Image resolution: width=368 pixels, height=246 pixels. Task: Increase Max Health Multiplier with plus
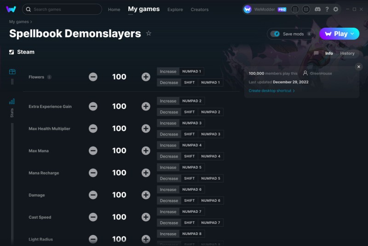point(146,129)
